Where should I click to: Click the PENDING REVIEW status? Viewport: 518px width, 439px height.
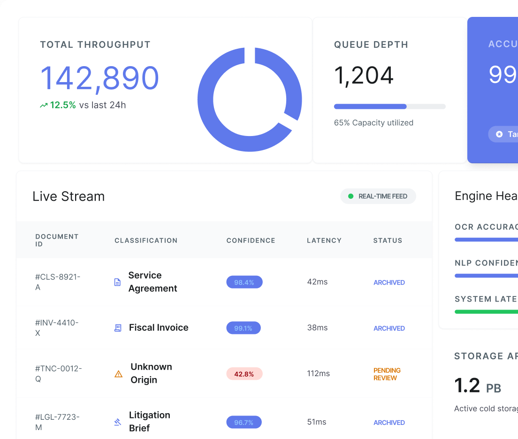[387, 374]
